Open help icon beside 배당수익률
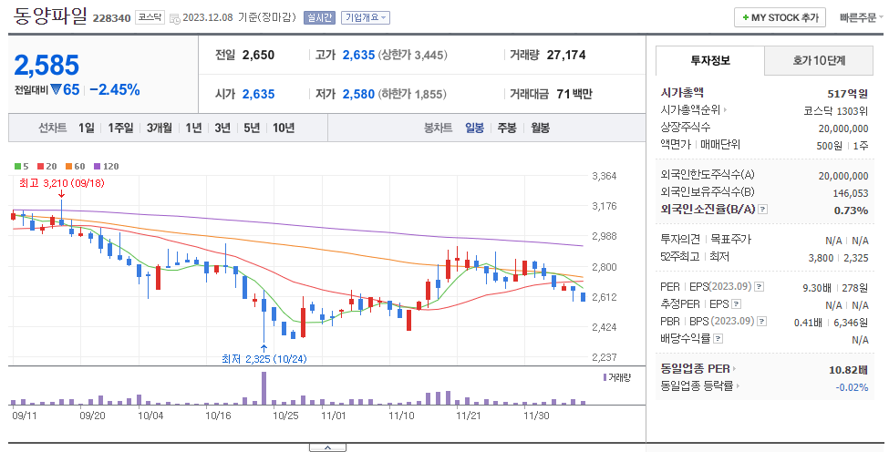Image resolution: width=889 pixels, height=452 pixels. pos(718,339)
